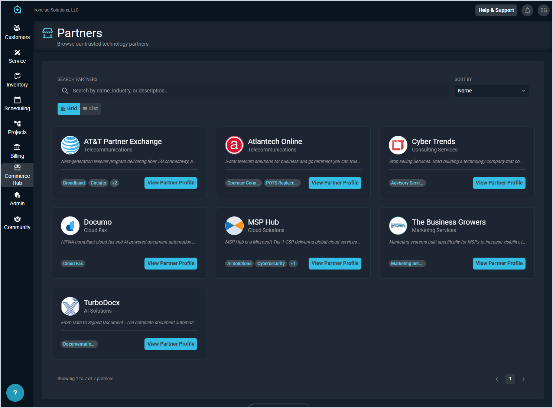The width and height of the screenshot is (553, 408).
Task: Open the notifications bell
Action: [x=527, y=10]
